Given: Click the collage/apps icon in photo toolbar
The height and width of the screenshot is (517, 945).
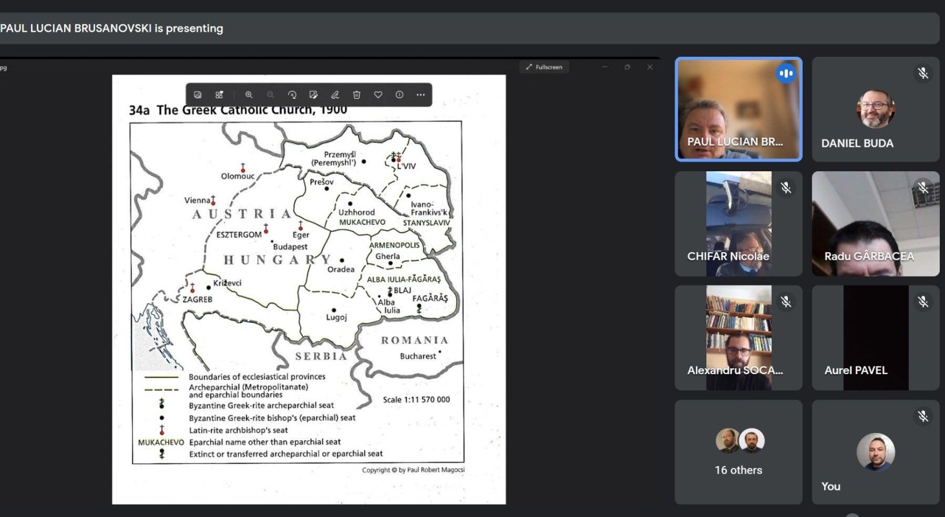Looking at the screenshot, I should [x=219, y=95].
